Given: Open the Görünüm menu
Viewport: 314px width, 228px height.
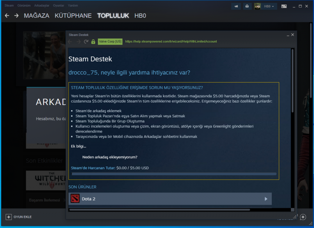Looking at the screenshot, I should (x=24, y=6).
